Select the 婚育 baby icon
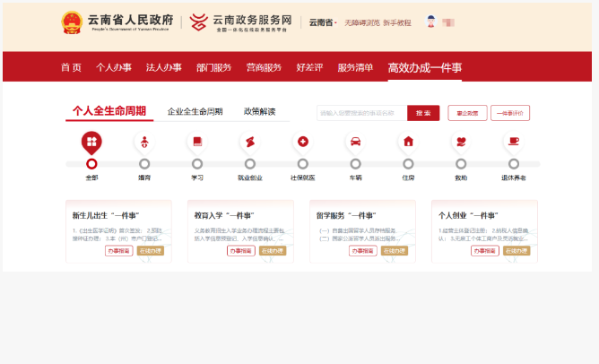Screen dimensions: 599x364 click(x=144, y=142)
